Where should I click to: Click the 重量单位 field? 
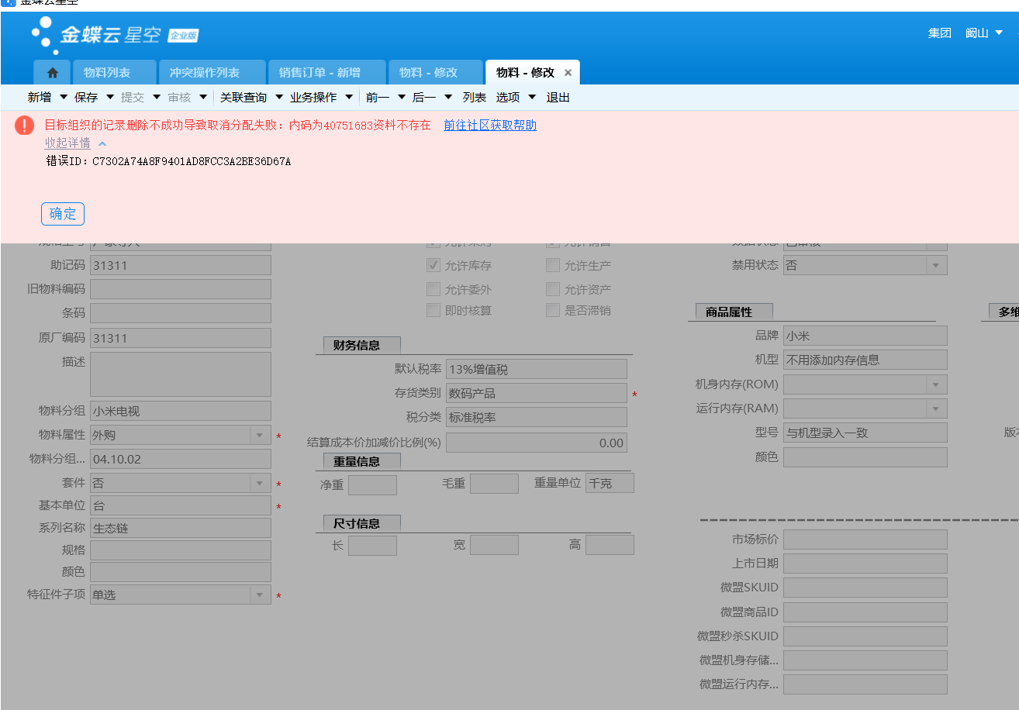(610, 483)
